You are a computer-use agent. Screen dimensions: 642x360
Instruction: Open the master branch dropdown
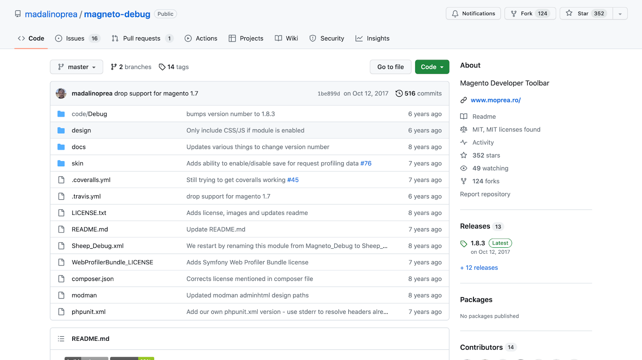click(x=76, y=67)
